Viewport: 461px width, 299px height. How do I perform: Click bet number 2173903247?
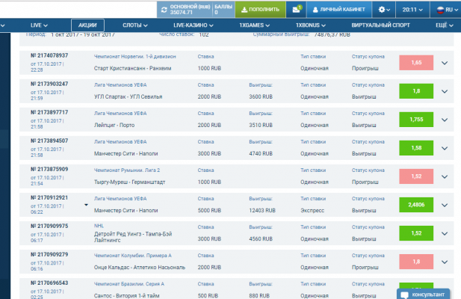[x=49, y=84]
